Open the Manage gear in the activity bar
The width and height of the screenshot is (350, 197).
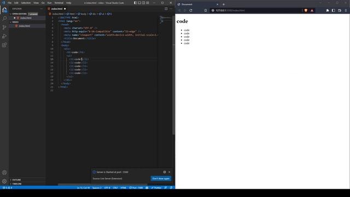pos(4,181)
